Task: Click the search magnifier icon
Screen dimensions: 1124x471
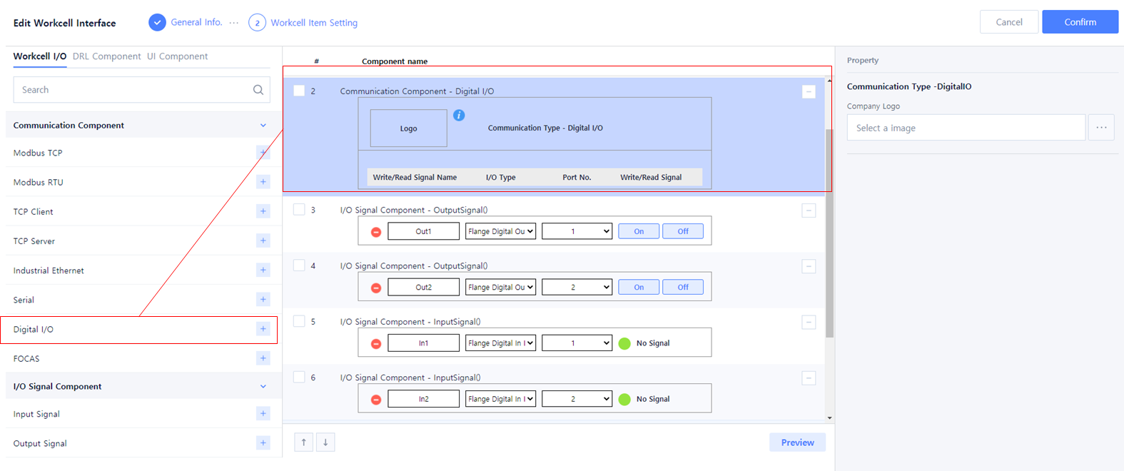Action: coord(258,90)
